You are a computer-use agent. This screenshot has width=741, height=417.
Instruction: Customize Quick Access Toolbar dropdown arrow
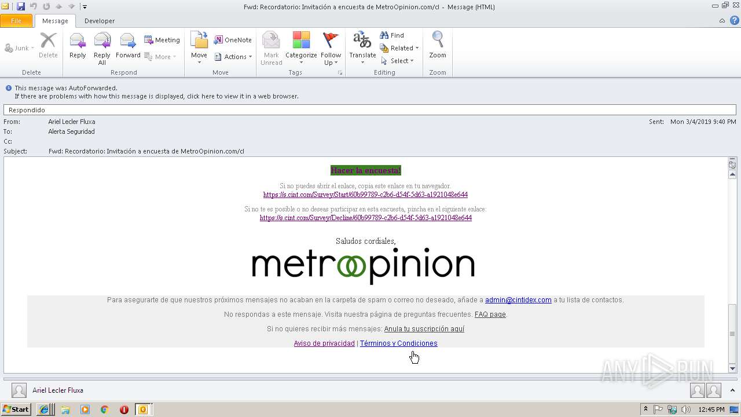point(85,7)
